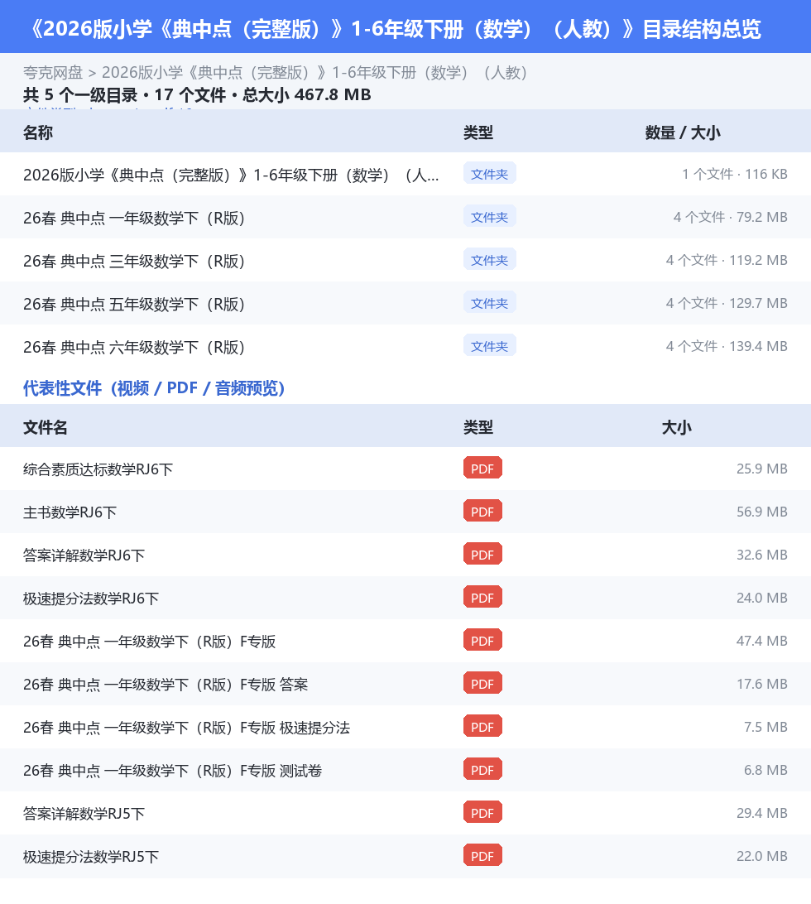This screenshot has height=904, width=811.
Task: Select the 6.8 MB size value
Action: 765,770
